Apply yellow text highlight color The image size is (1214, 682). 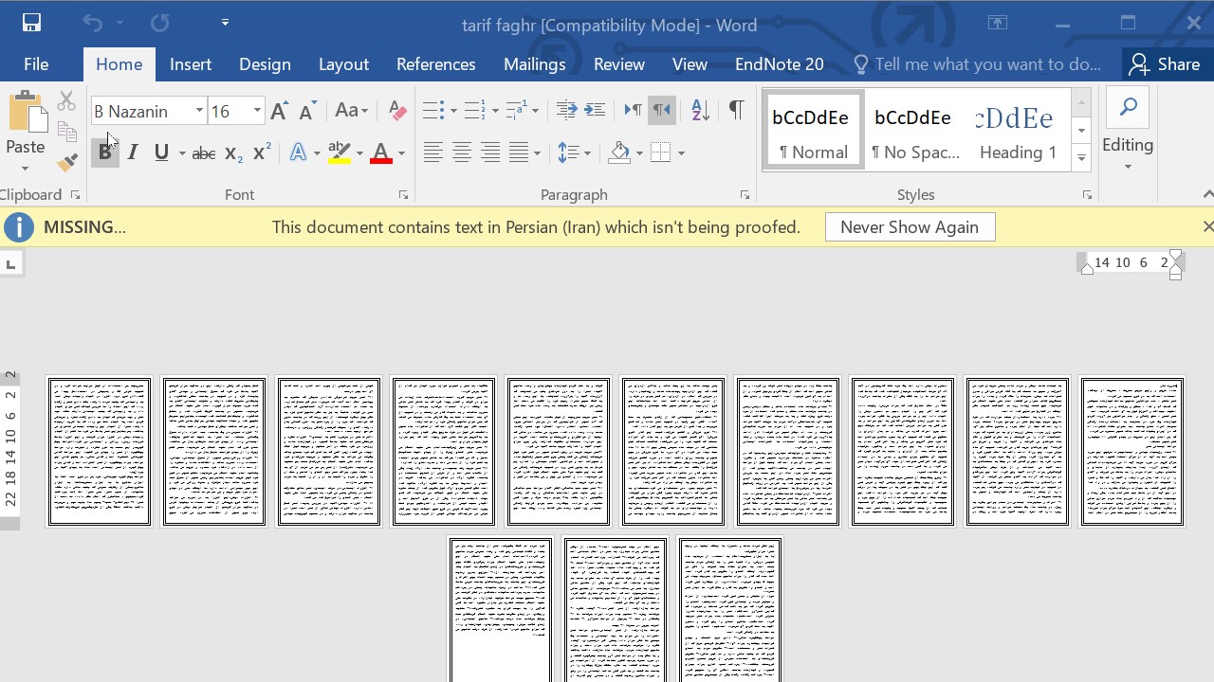pyautogui.click(x=340, y=153)
